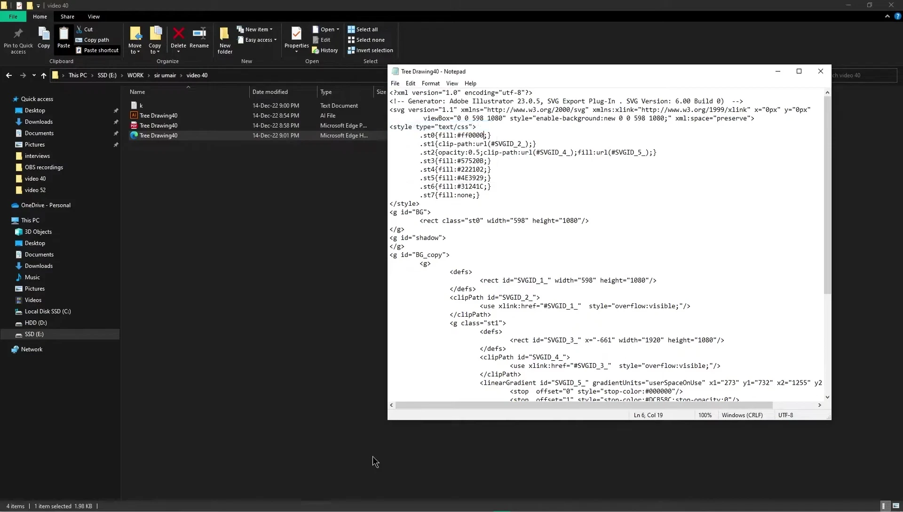903x512 pixels.
Task: Open the Explorer Help question icon
Action: pos(897,16)
